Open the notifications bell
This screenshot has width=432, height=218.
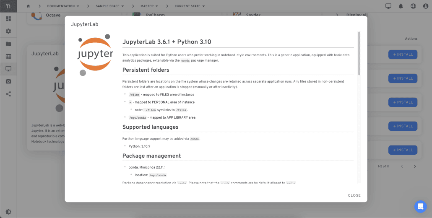pyautogui.click(x=401, y=6)
